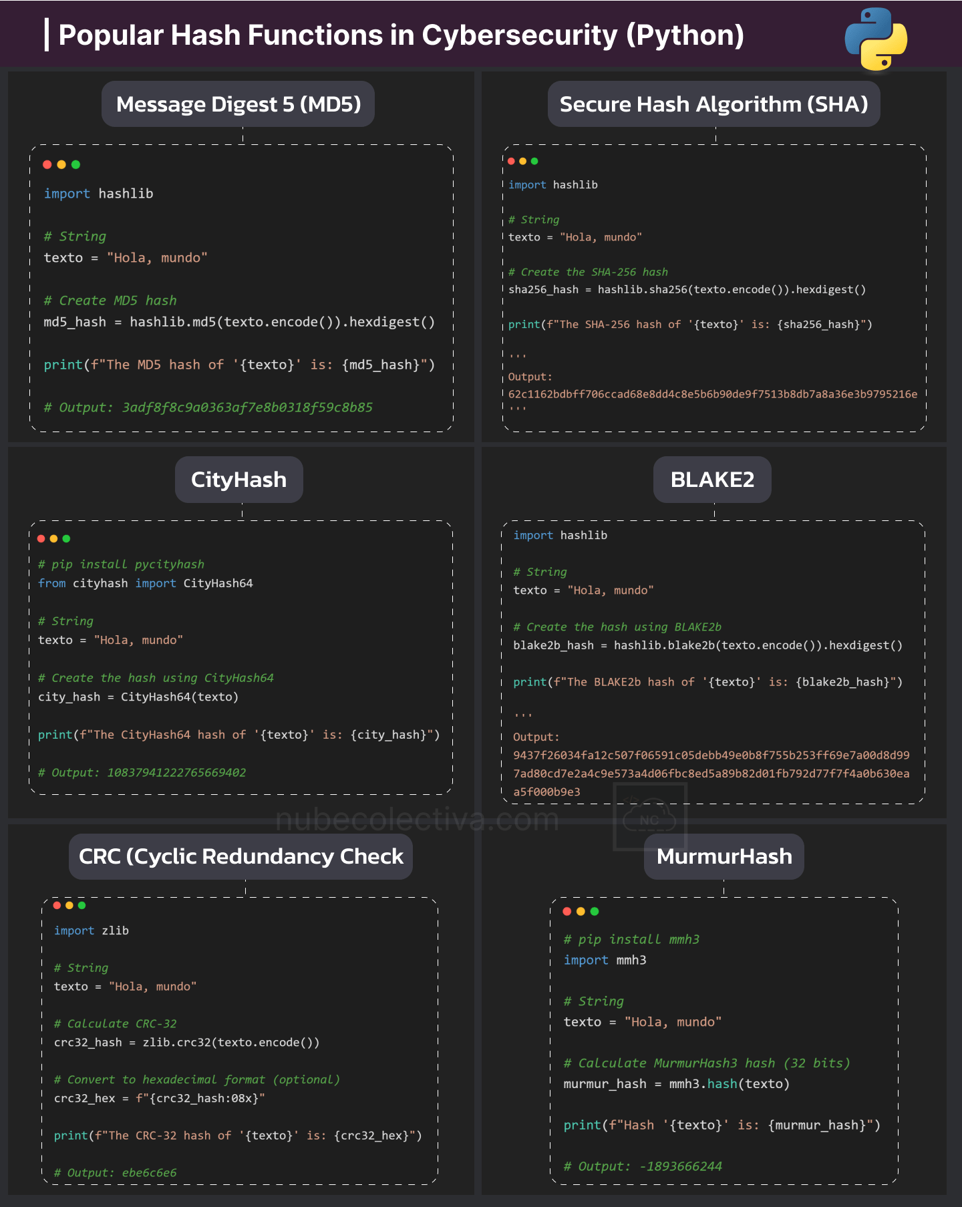Click the crc32_hex = f"{crc32_hash:08x}" line

160,1099
